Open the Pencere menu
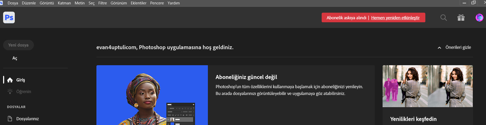 tap(157, 3)
